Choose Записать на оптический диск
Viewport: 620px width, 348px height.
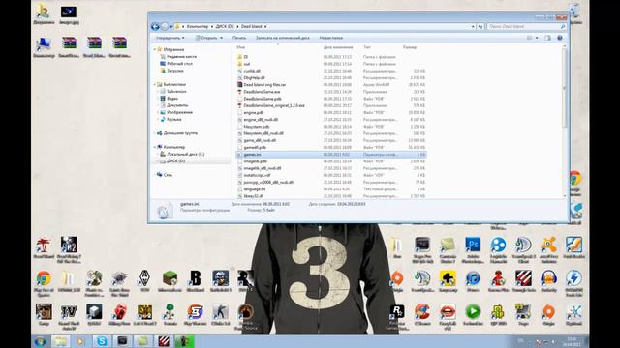click(282, 38)
